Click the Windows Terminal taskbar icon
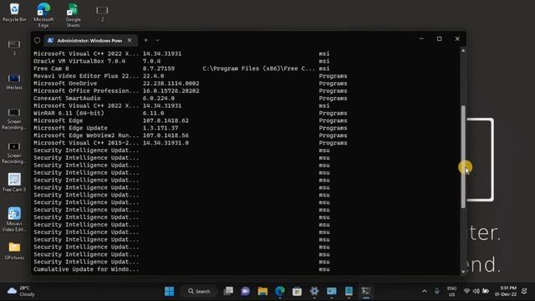This screenshot has height=301, width=535. click(366, 291)
